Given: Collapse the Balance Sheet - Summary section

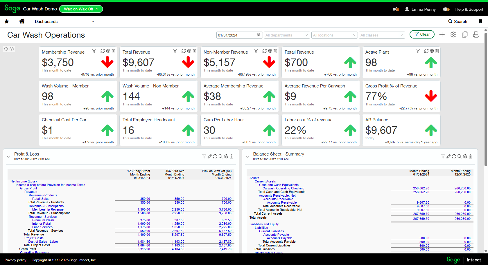Looking at the screenshot, I should click(x=247, y=156).
